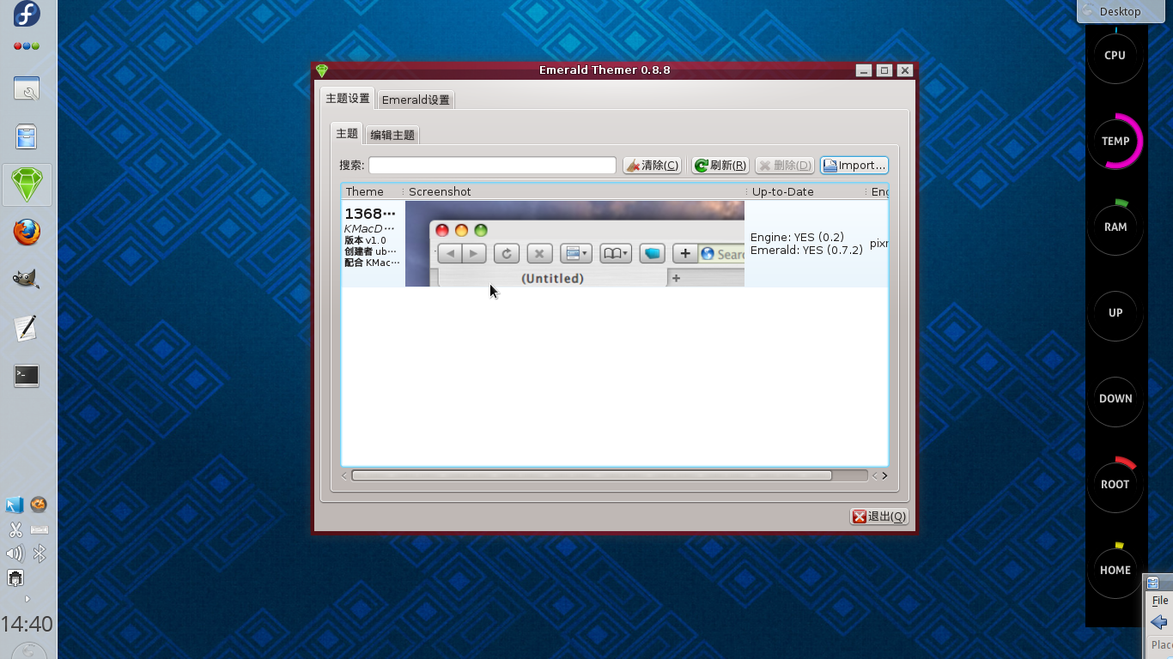This screenshot has width=1173, height=659.
Task: Open the volume speaker tray icon
Action: (x=15, y=553)
